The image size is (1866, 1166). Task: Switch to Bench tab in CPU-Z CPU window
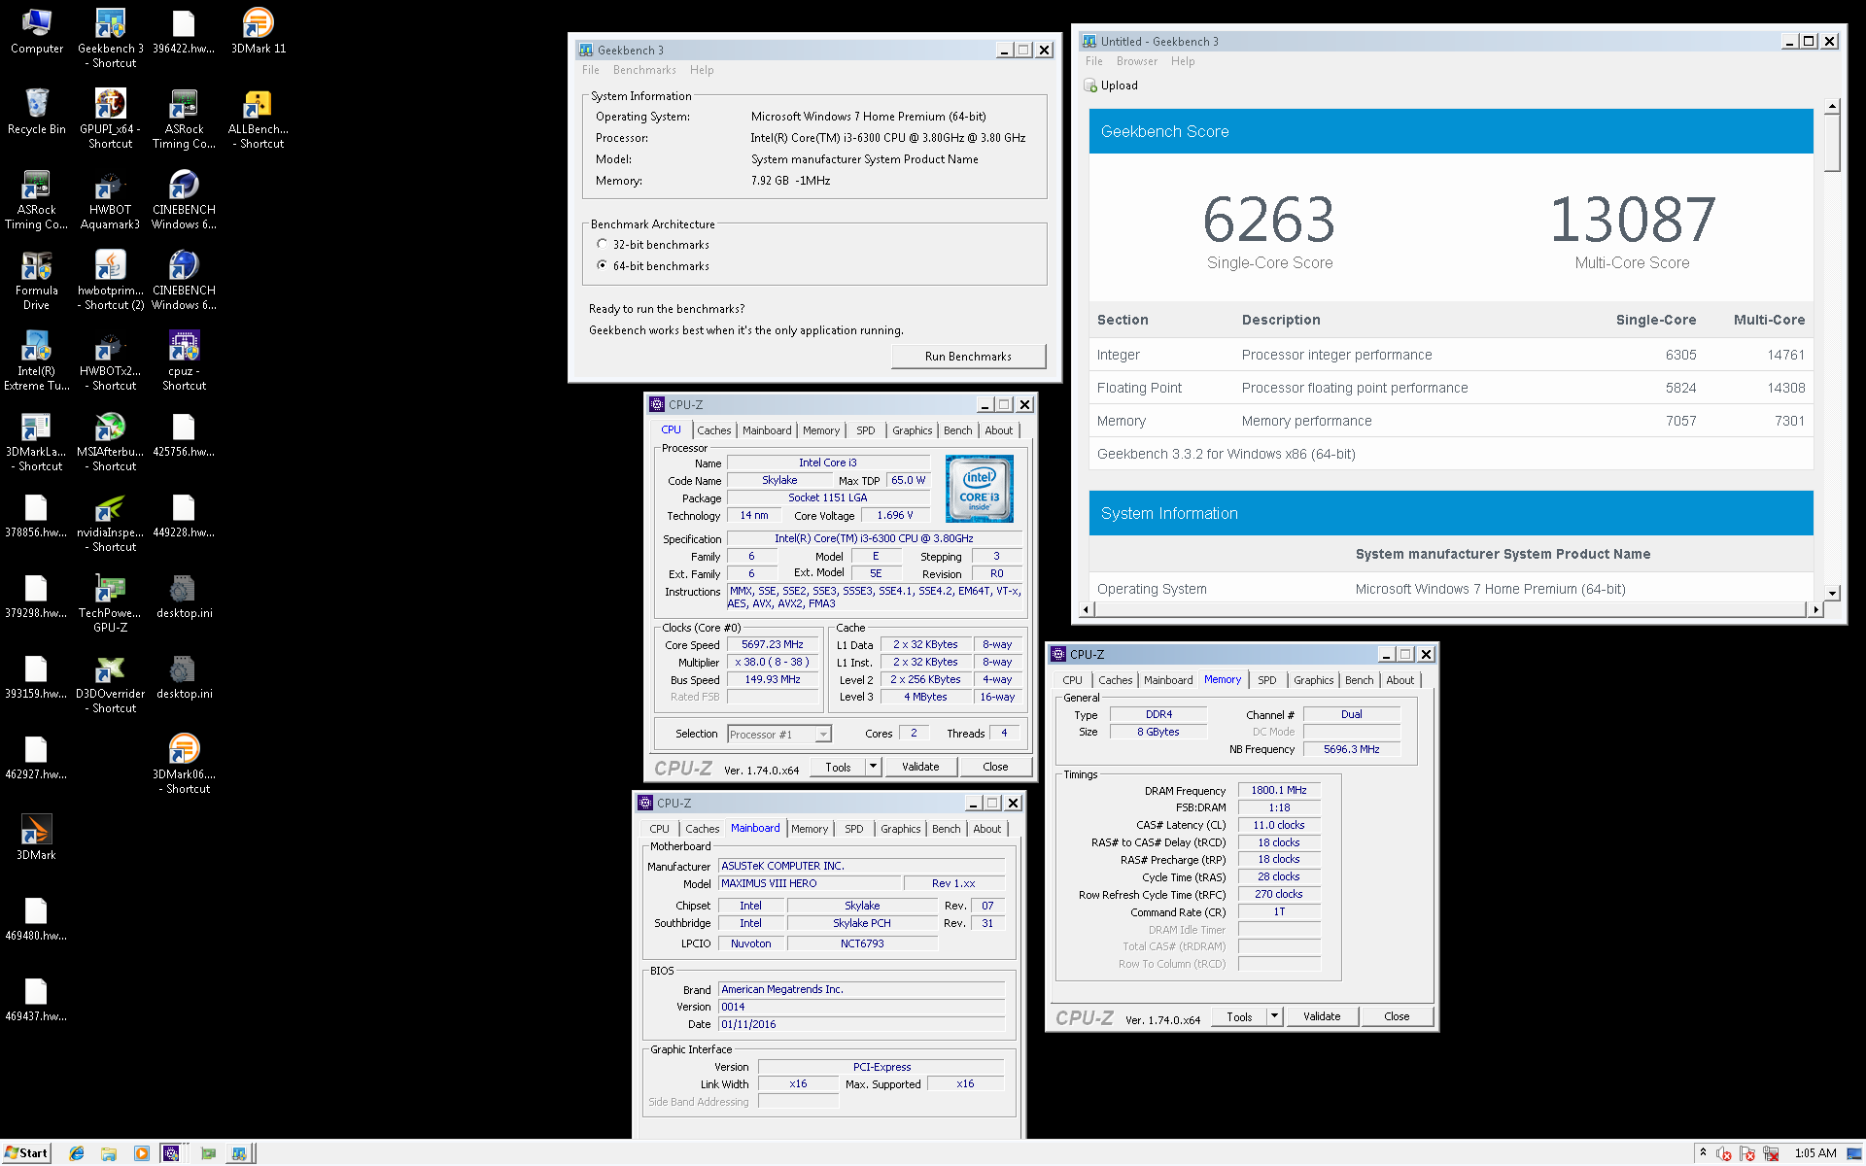[957, 430]
